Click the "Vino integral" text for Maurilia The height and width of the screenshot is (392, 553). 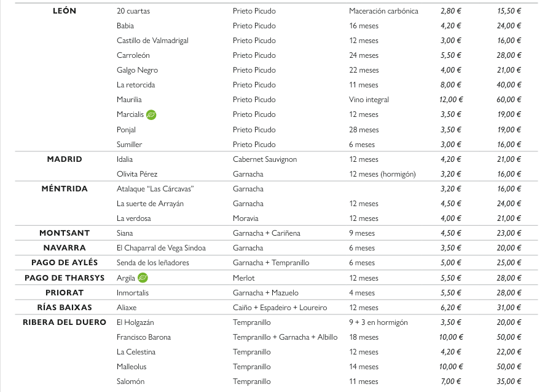[369, 100]
